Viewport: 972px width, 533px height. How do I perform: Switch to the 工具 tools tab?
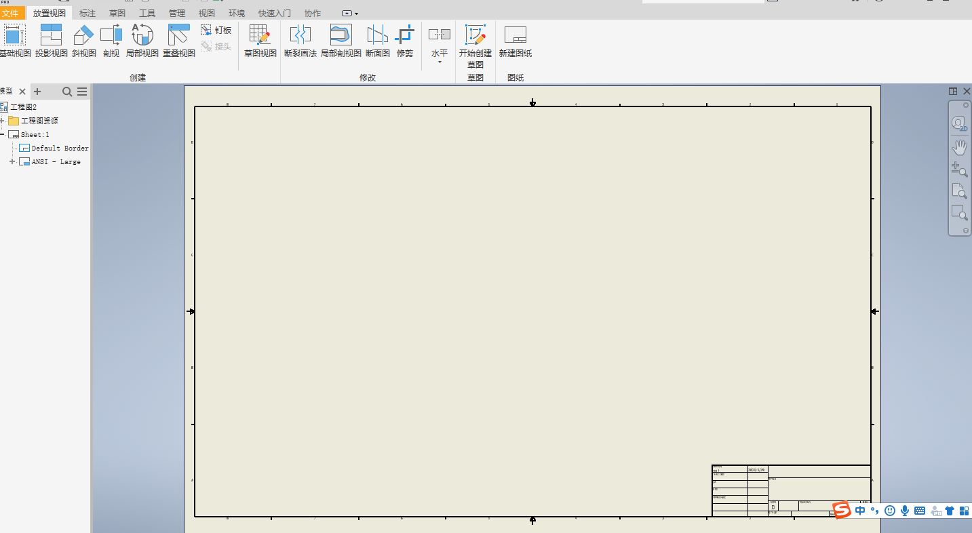coord(147,13)
